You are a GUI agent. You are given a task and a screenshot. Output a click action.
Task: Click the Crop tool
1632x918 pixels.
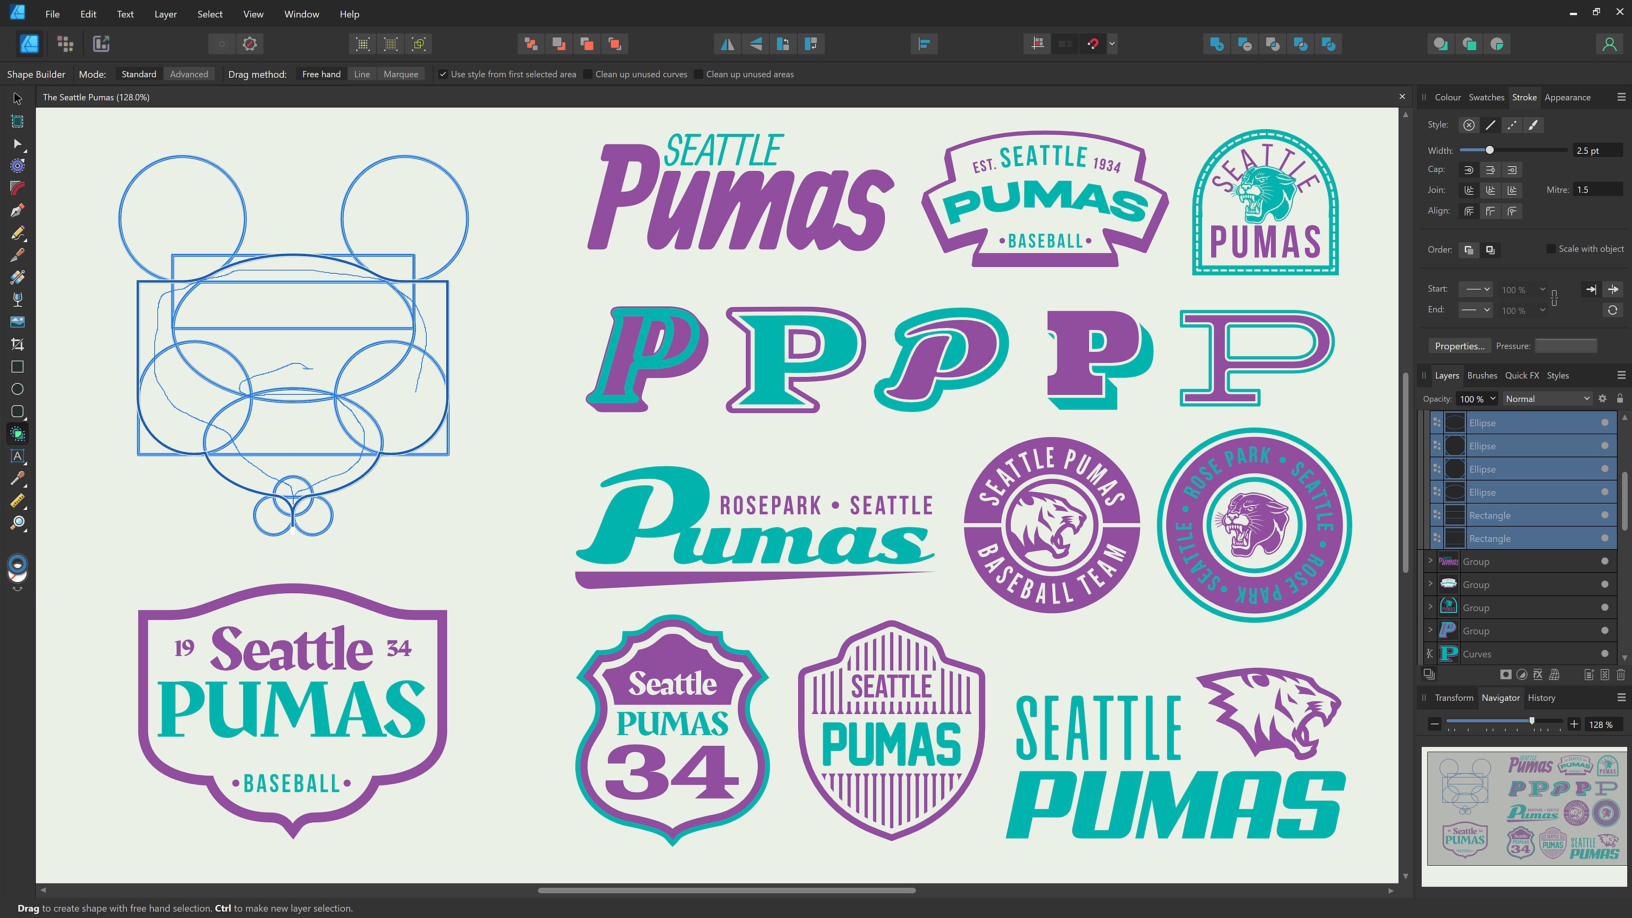[18, 345]
